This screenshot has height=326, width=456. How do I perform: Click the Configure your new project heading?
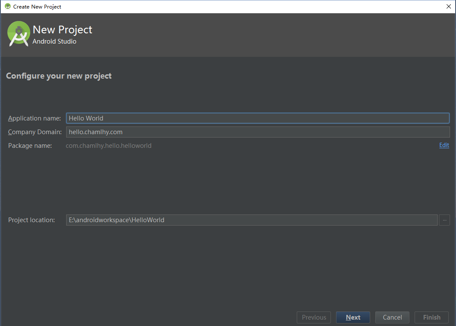coord(59,76)
